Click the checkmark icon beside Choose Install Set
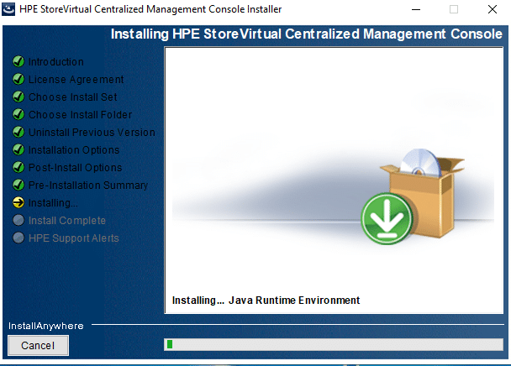Screen dimensions: 511x366 pos(18,97)
